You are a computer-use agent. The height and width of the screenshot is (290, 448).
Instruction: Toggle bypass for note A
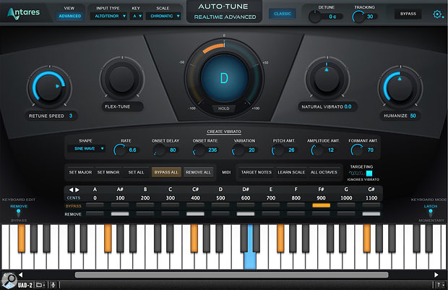pyautogui.click(x=95, y=205)
